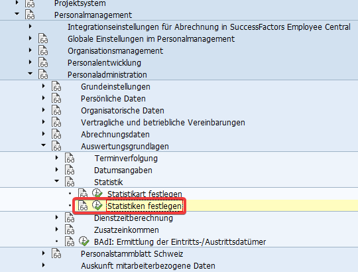Open documentation icon for Personalmanagement
Screen dimensions: 358x272
[x=30, y=15]
